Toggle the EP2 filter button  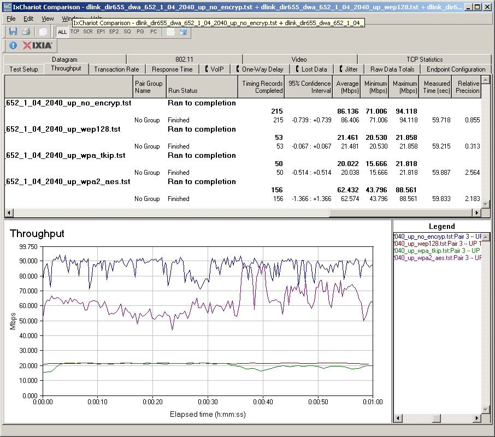click(114, 32)
